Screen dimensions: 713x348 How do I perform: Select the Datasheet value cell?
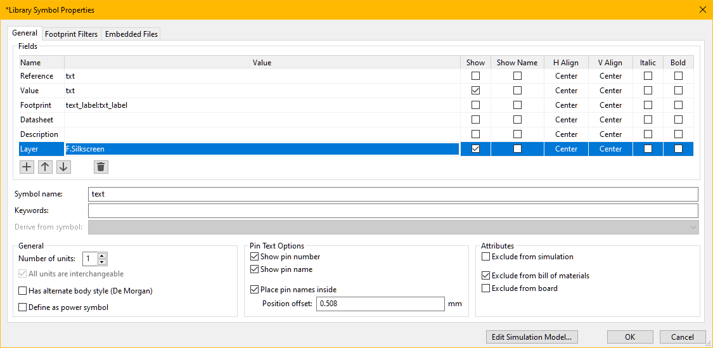262,120
